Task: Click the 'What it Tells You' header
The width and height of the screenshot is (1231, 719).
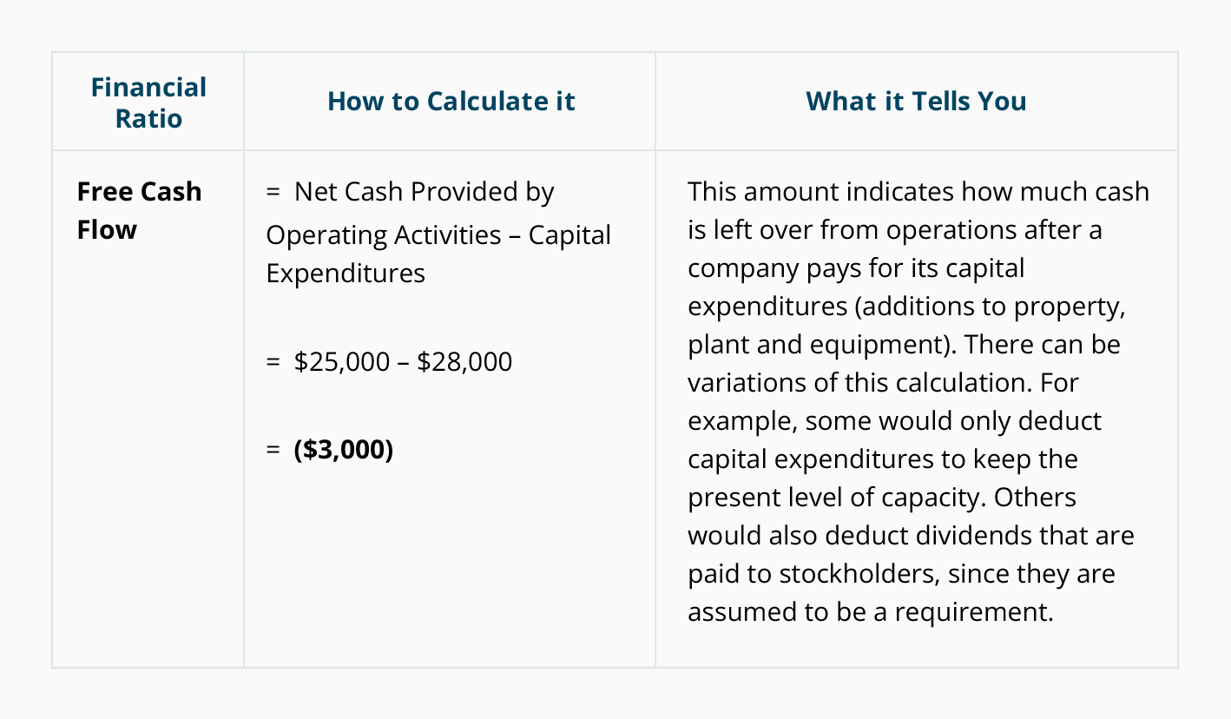Action: click(916, 102)
